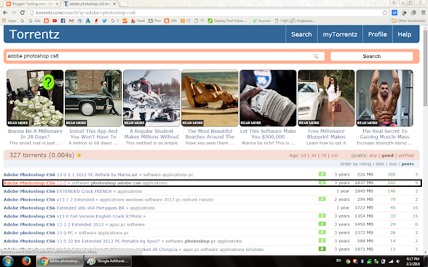
Task: Open the Search menu in Torrentz header
Action: coord(302,34)
